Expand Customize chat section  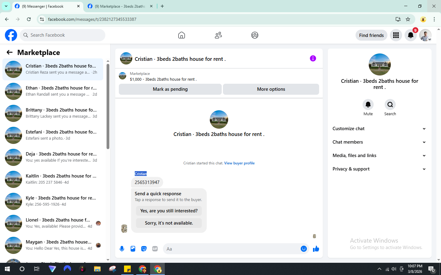point(379,129)
